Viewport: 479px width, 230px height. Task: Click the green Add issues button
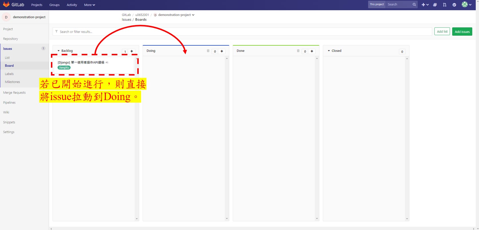462,32
